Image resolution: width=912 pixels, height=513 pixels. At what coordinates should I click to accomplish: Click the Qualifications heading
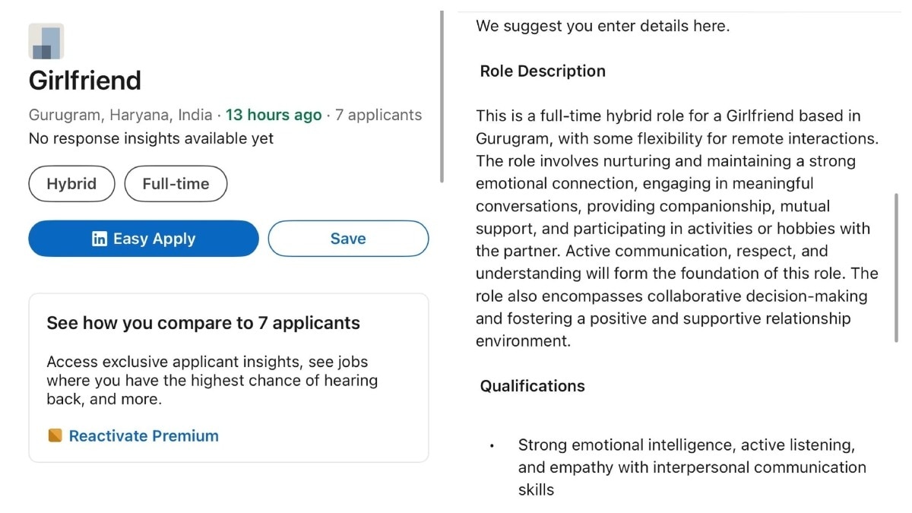(532, 385)
